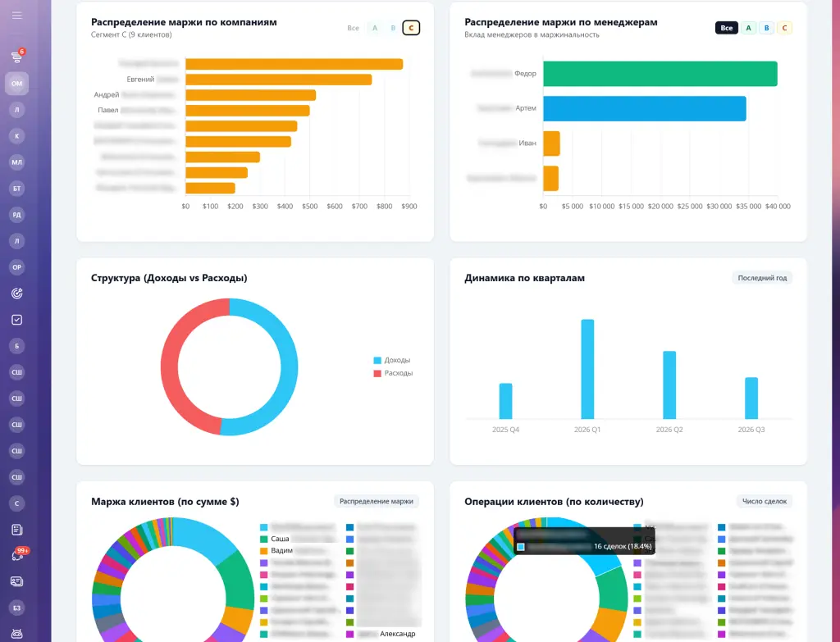Open the hamburger menu in the sidebar
Screen dimensions: 840x642
[x=16, y=16]
